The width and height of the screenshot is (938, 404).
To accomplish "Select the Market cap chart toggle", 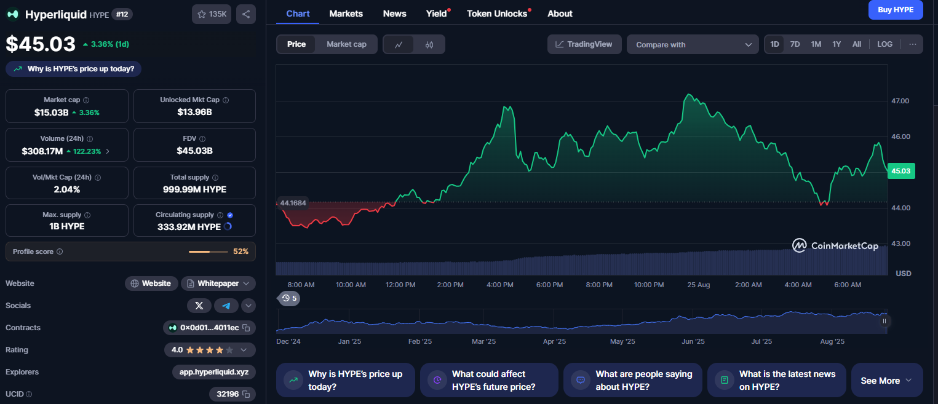I will (346, 44).
